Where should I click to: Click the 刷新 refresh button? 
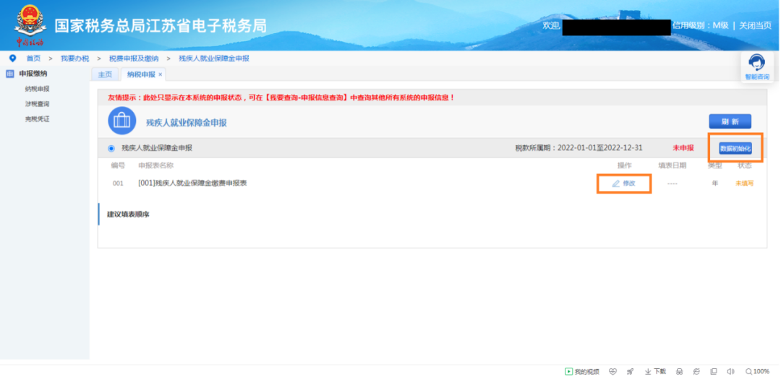pyautogui.click(x=730, y=121)
